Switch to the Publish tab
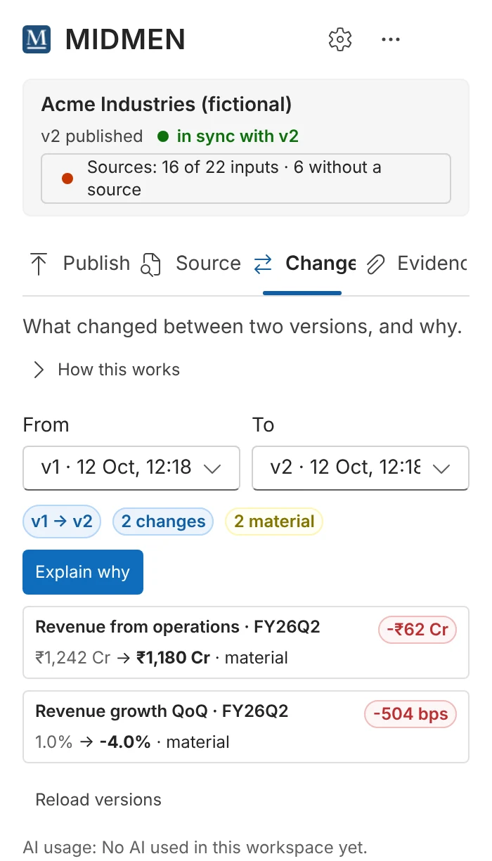This screenshot has width=492, height=861. tap(79, 264)
